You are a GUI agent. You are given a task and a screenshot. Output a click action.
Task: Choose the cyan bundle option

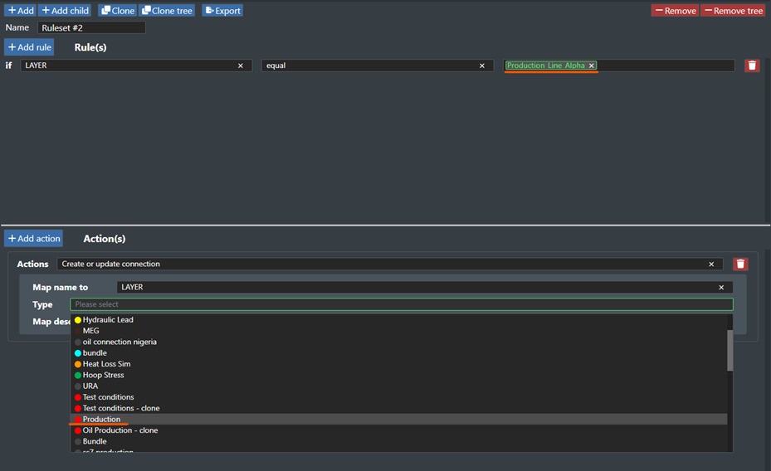coord(95,353)
